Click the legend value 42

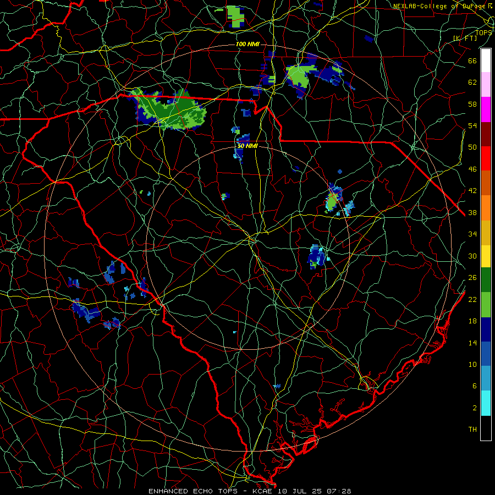tap(472, 191)
